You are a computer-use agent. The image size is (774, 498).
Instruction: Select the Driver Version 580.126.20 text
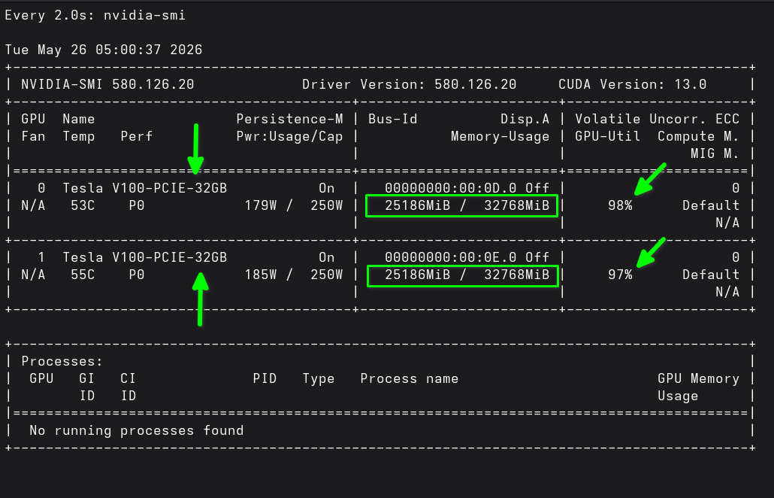click(x=410, y=84)
